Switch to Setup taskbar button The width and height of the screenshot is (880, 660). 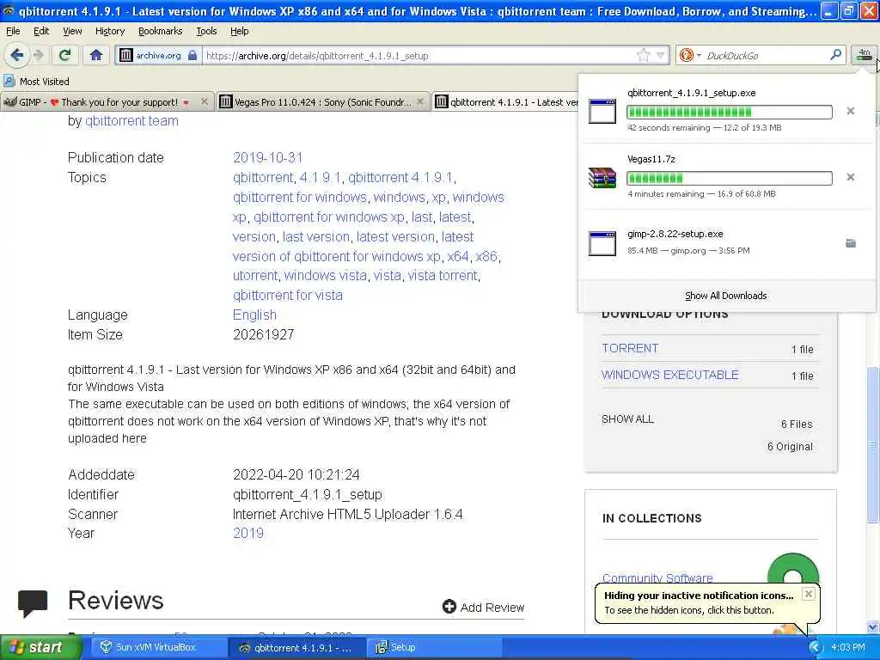point(436,648)
